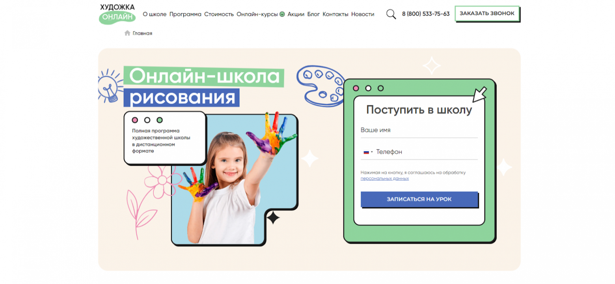Visit the Блог page
The height and width of the screenshot is (284, 615).
point(313,14)
